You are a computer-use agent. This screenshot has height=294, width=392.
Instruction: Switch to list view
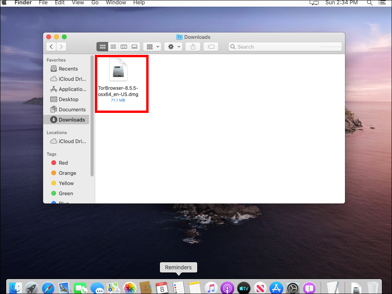[x=113, y=46]
